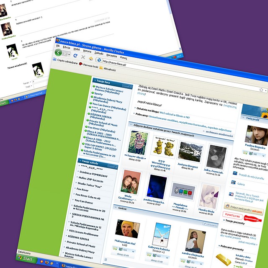This screenshot has height=268, width=268.
Task: View Maksymilian Hać's friends icon (724)
Action: 120,249
